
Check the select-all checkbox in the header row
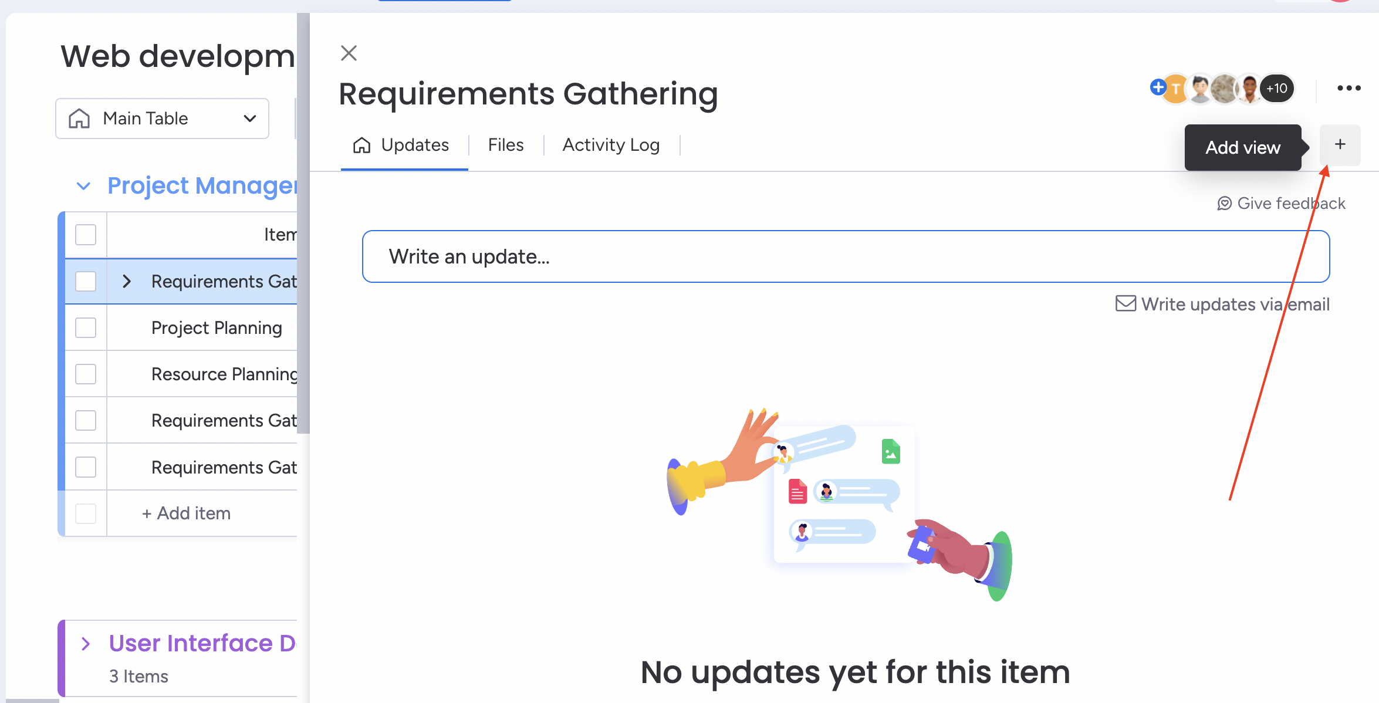(85, 234)
